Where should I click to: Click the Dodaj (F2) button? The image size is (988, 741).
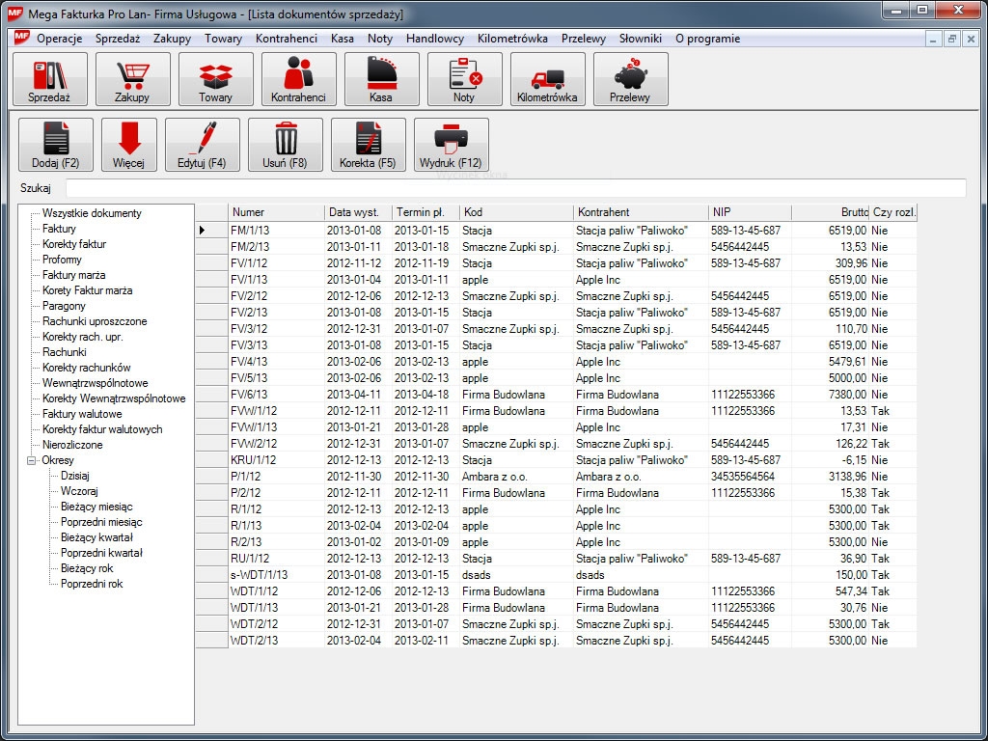56,145
